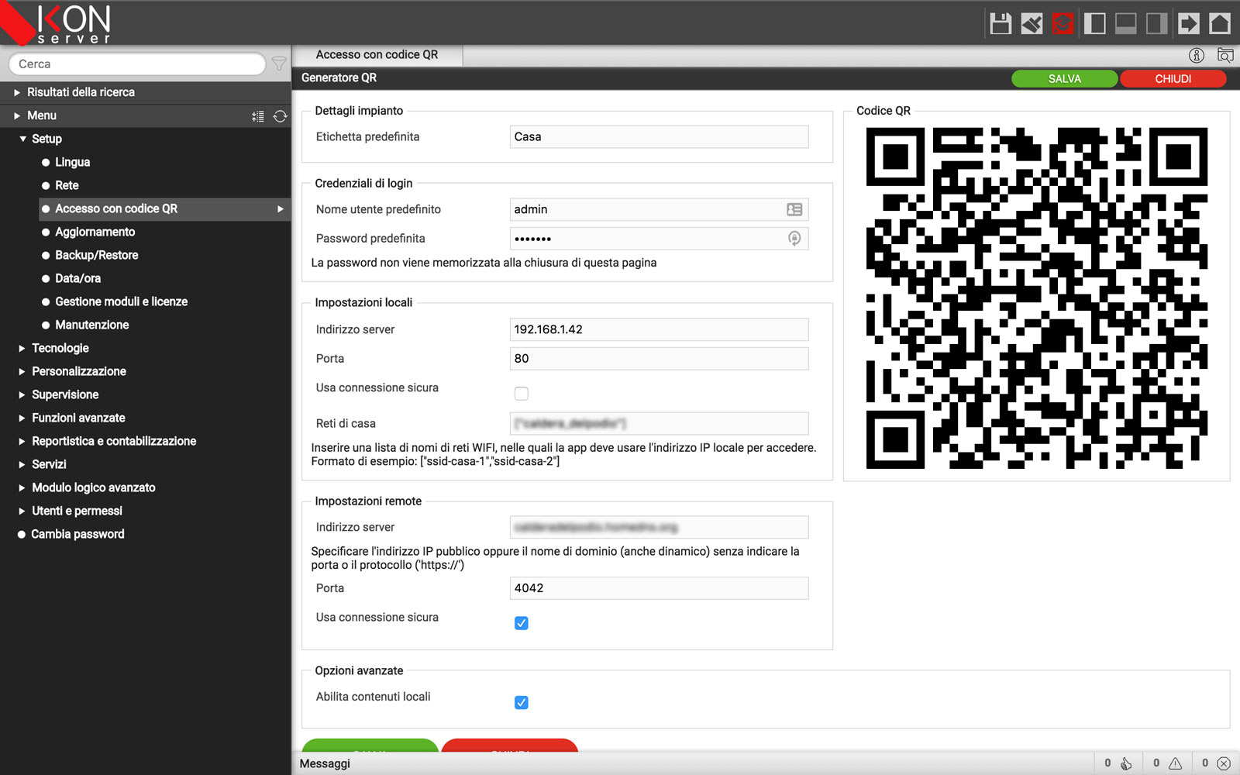
Task: Toggle the right panel layout icon
Action: tap(1157, 23)
